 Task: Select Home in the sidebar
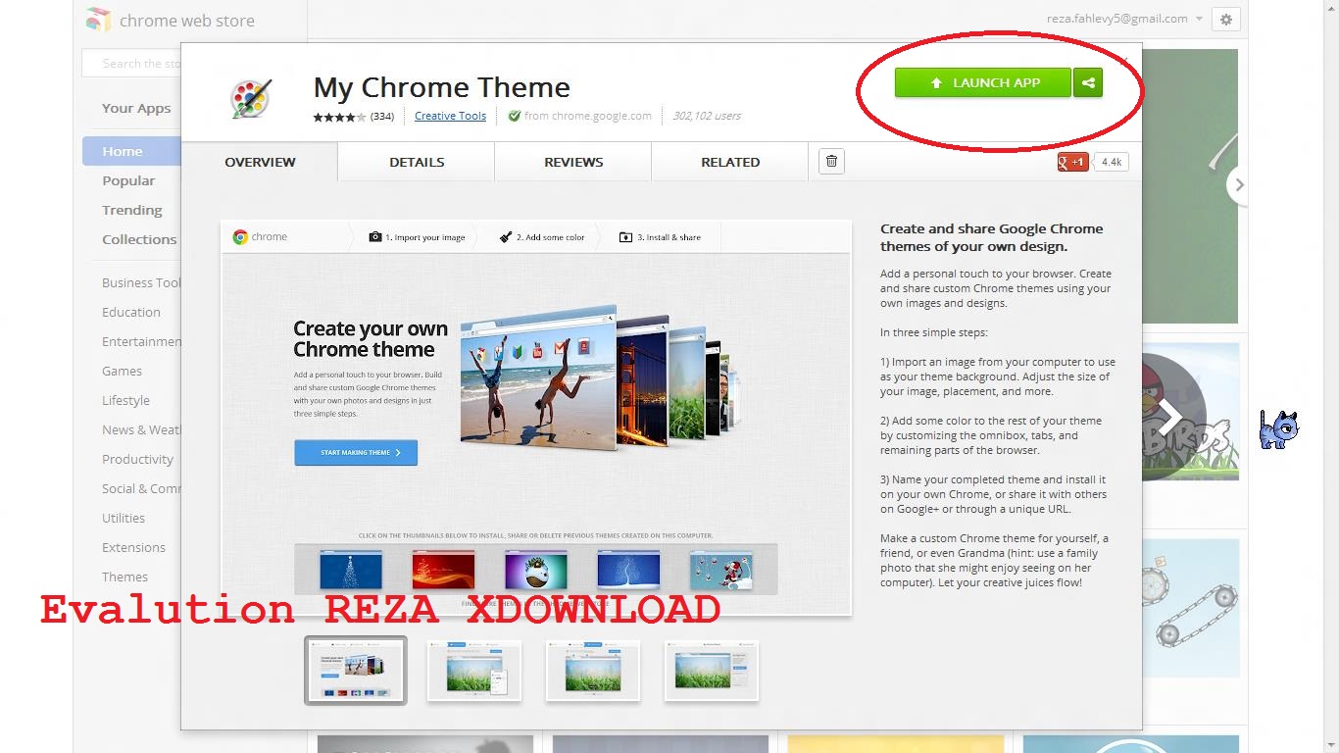(132, 151)
